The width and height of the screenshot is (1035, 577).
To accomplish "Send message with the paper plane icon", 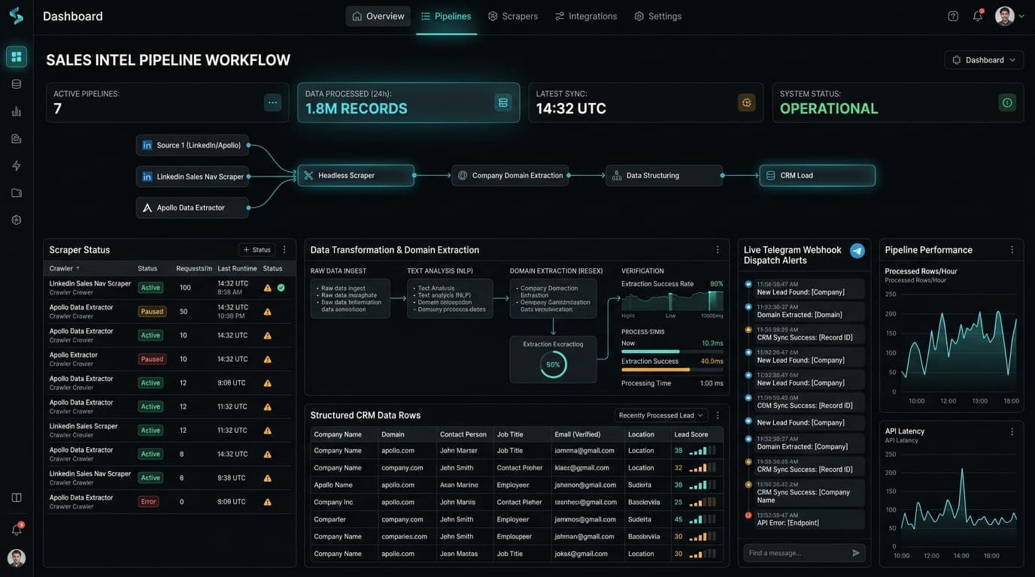I will click(855, 553).
